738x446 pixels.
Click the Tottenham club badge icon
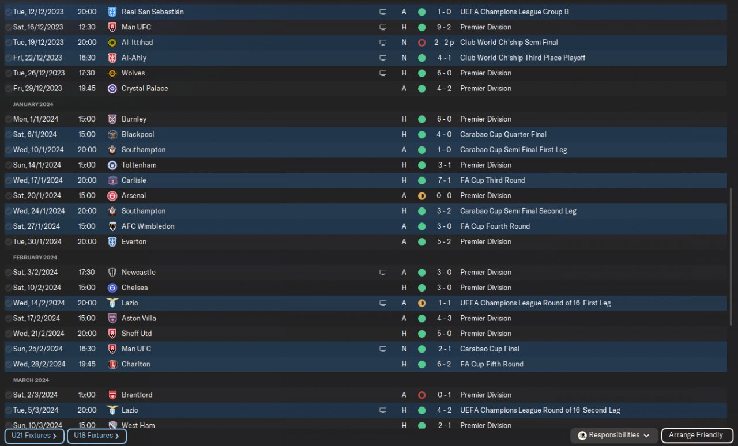(x=112, y=165)
